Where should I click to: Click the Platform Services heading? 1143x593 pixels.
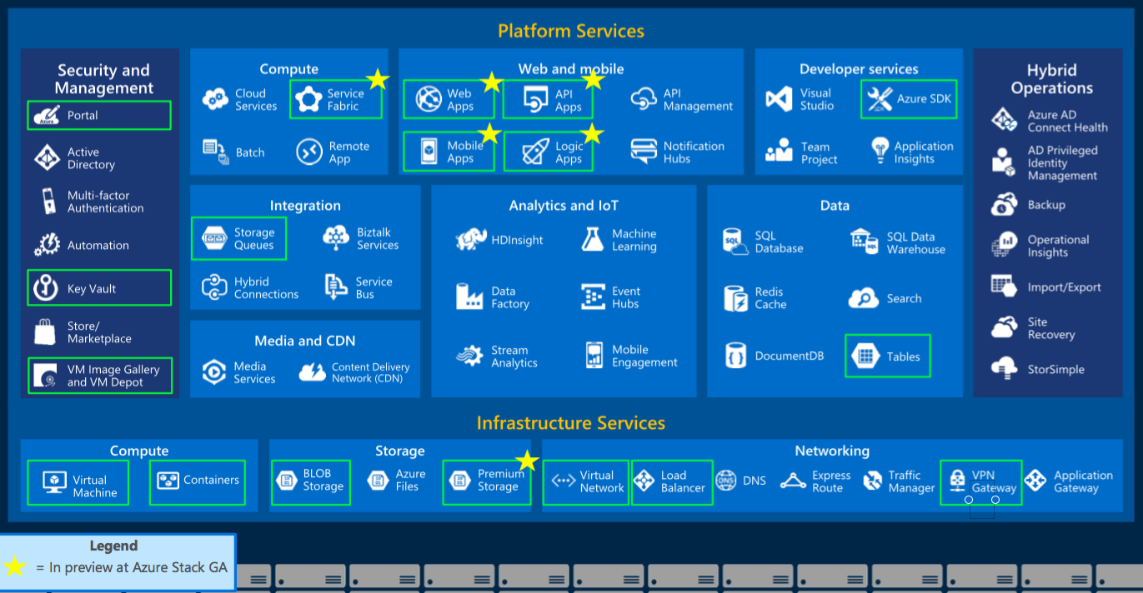571,32
